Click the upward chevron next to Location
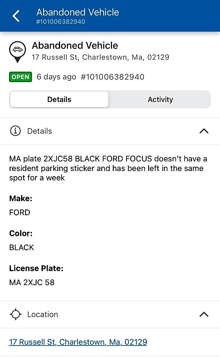The width and height of the screenshot is (220, 357). [x=204, y=314]
